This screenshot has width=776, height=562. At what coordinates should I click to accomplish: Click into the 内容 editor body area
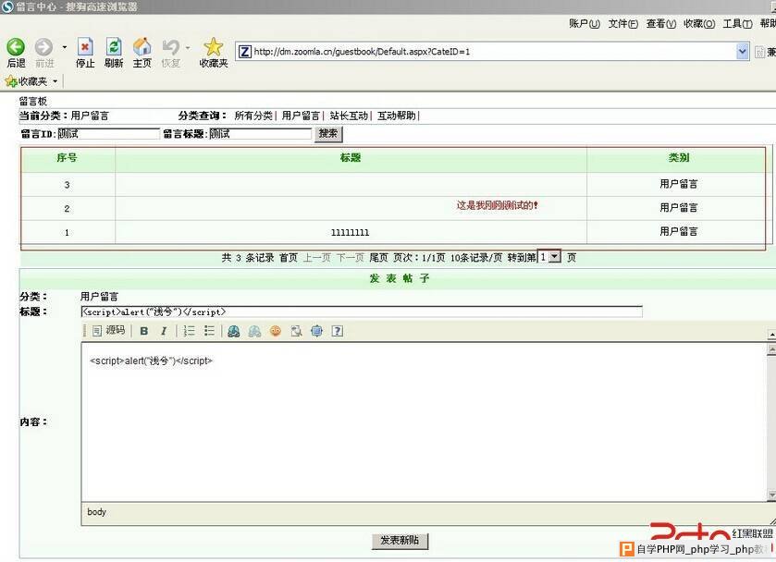pyautogui.click(x=424, y=421)
